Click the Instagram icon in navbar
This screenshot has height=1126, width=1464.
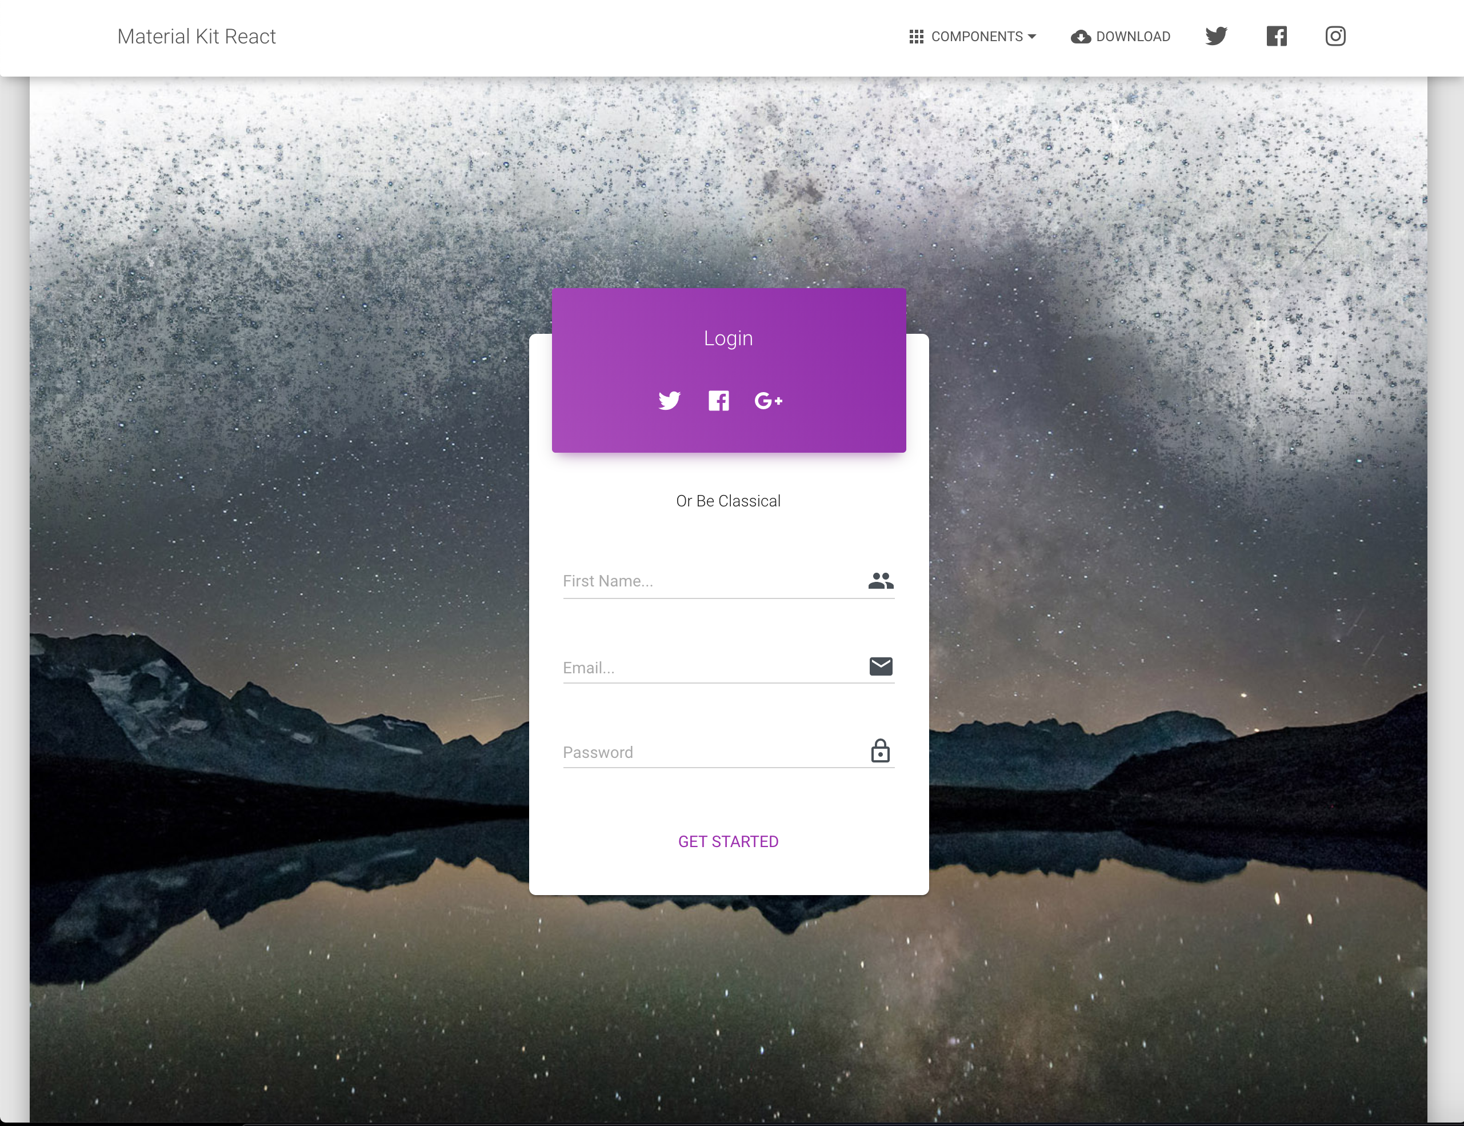pyautogui.click(x=1334, y=37)
